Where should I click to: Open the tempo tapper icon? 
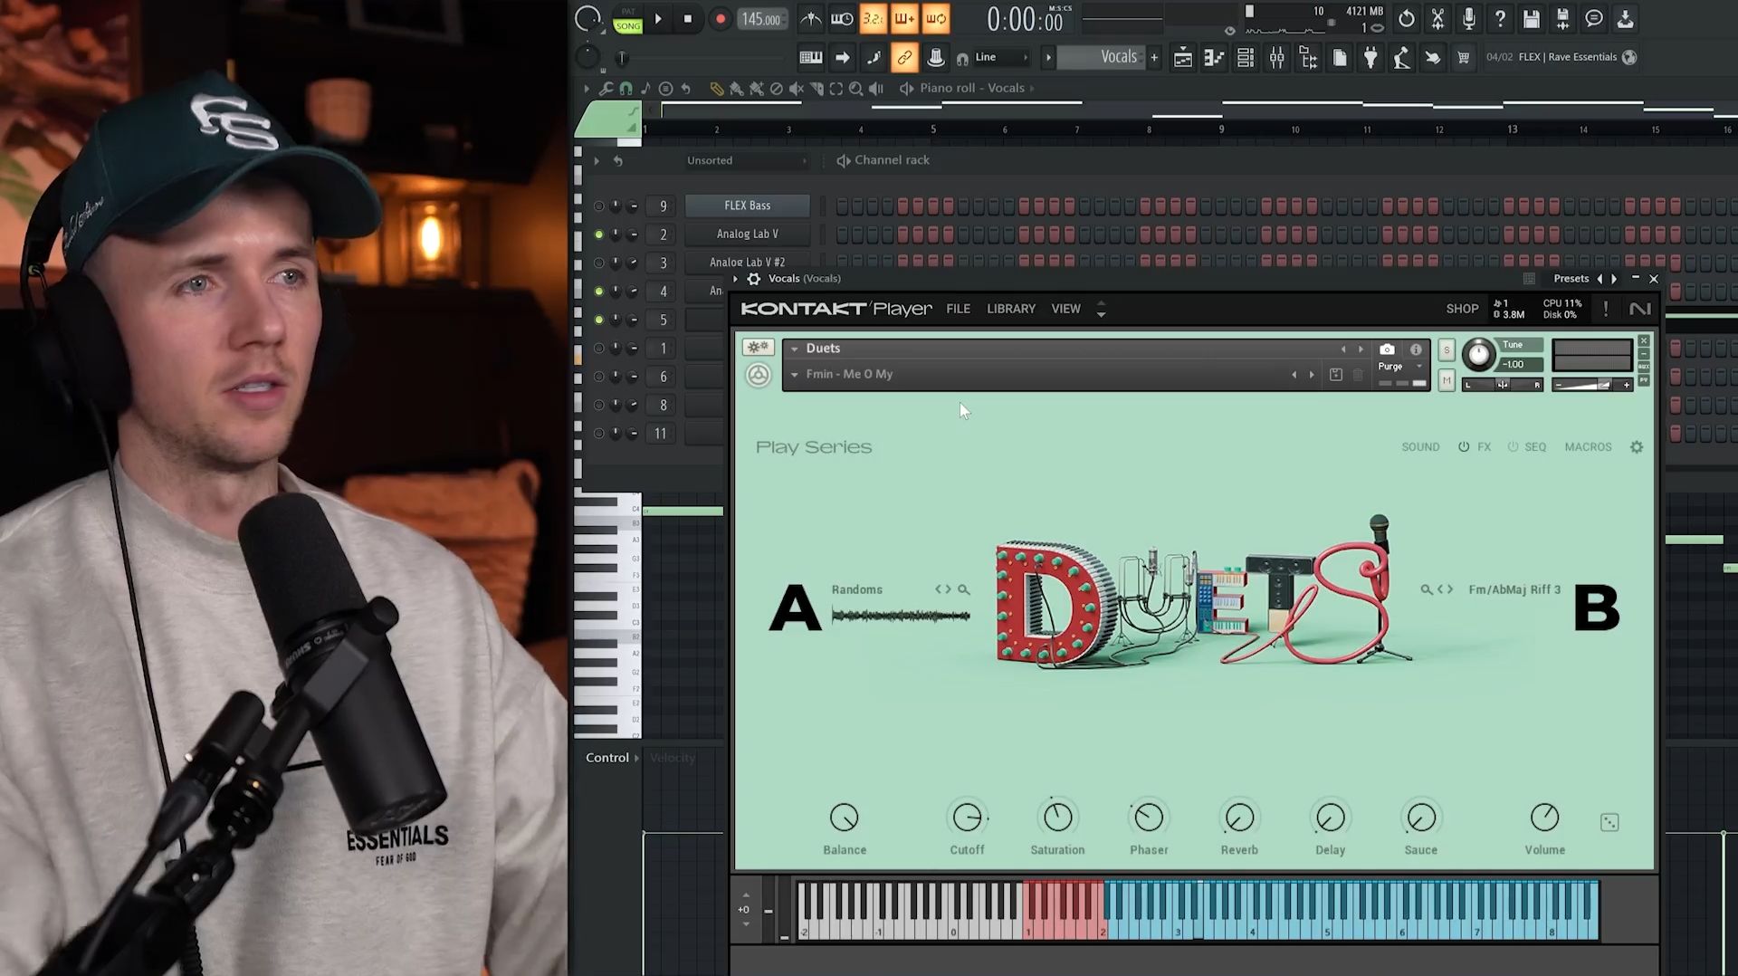pos(1401,58)
